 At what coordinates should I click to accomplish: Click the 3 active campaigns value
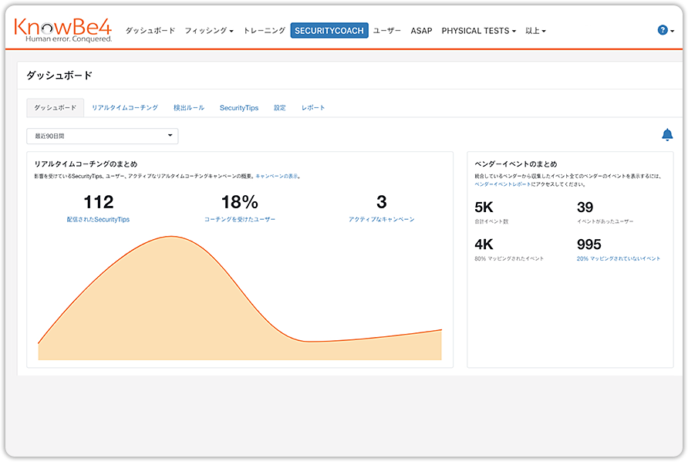[x=381, y=202]
